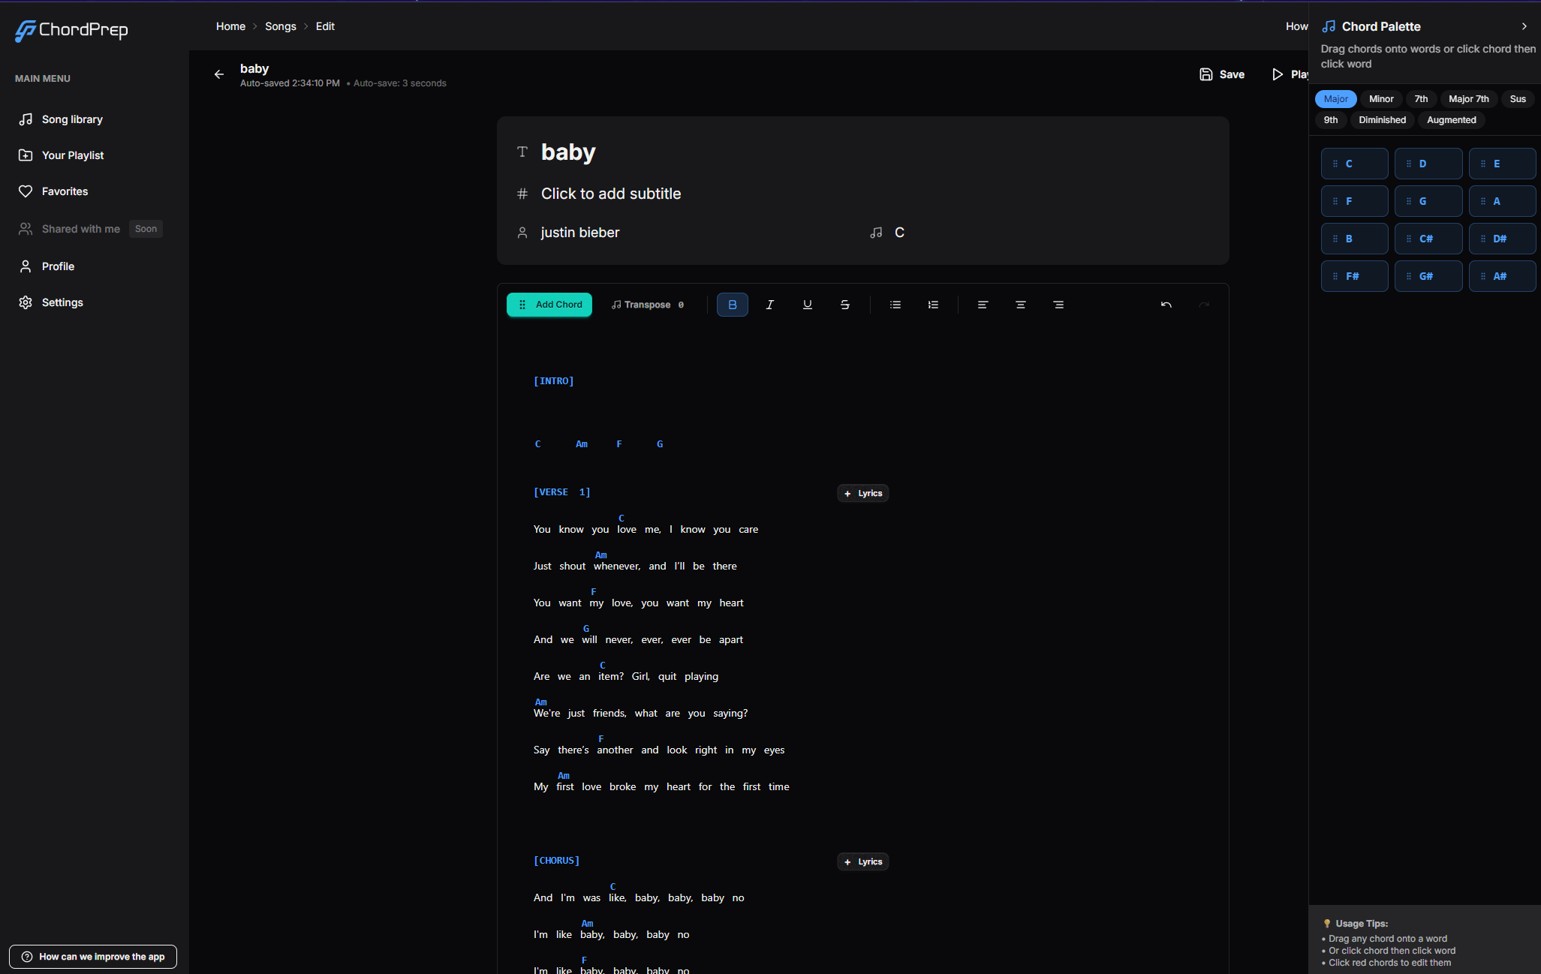Toggle italic formatting
Viewport: 1541px width, 974px height.
point(770,305)
